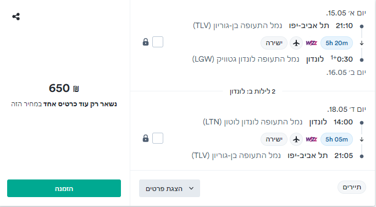
Task: Click ישירה direct label on outbound flight
Action: (x=274, y=43)
